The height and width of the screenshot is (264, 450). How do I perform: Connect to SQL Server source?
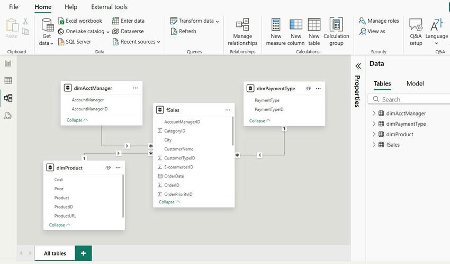[74, 42]
